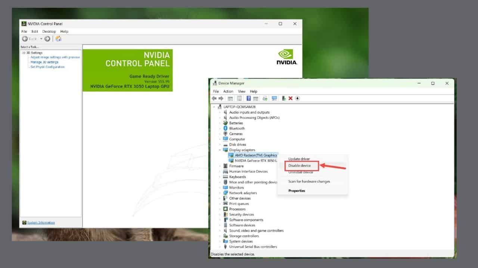Click the NVIDIA logo in the control panel
478x268 pixels.
pos(287,57)
